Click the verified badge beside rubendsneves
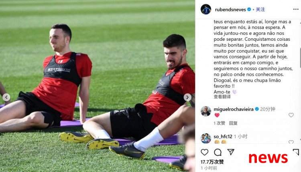The width and height of the screenshot is (301, 172). click(249, 9)
